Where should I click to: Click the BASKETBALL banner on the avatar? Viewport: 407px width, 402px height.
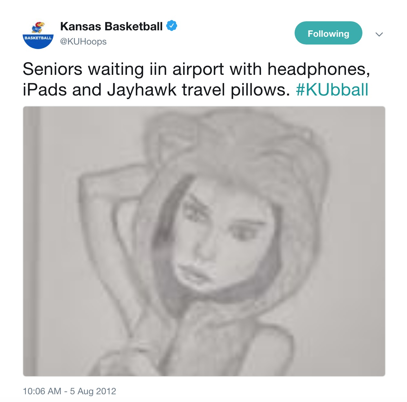(38, 38)
